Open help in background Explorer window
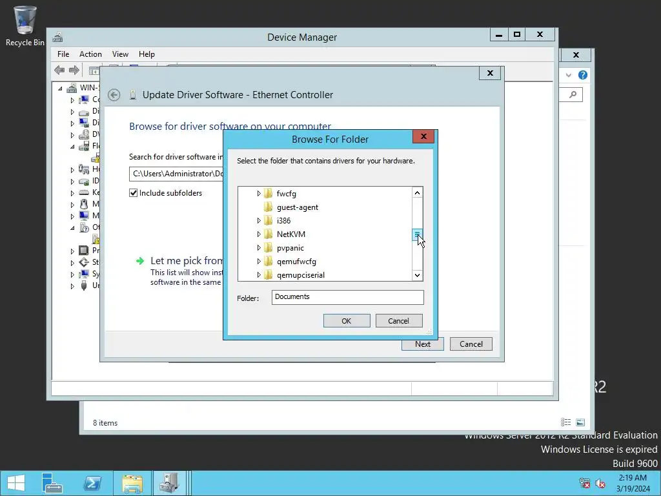 (583, 75)
